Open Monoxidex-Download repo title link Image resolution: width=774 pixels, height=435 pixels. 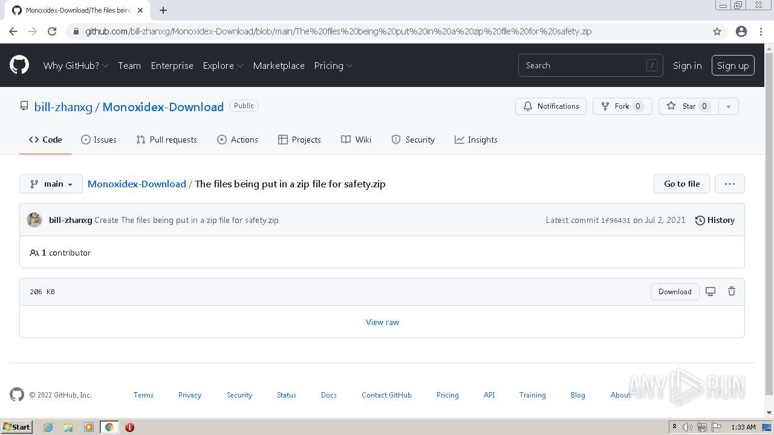(x=163, y=107)
